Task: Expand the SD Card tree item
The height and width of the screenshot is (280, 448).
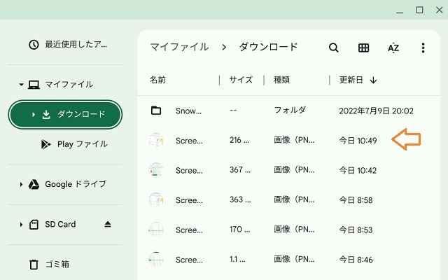Action: [21, 225]
